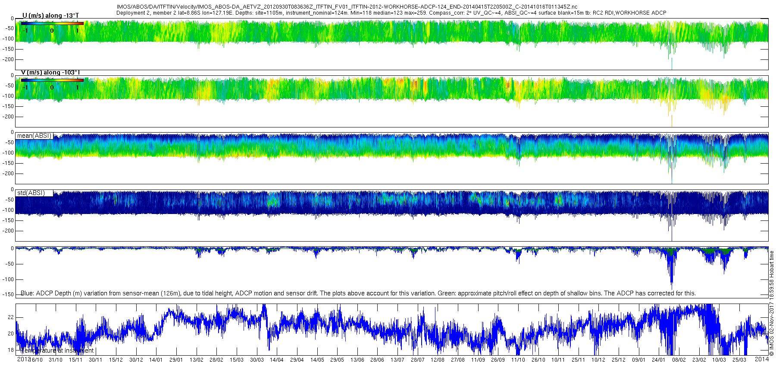Click the V velocity colorbar legend
This screenshot has width=776, height=366.
pyautogui.click(x=52, y=80)
